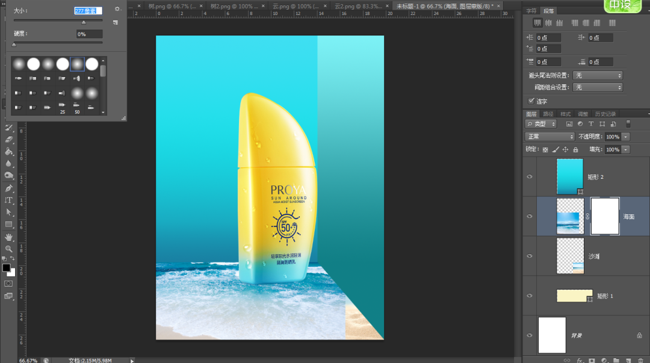
Task: Toggle the 连字 hyphenation checkbox
Action: point(531,101)
